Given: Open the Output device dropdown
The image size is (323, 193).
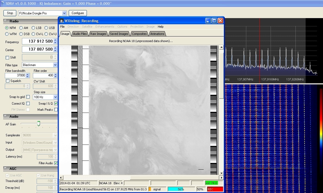Looking at the screenshot, I should 55,150.
